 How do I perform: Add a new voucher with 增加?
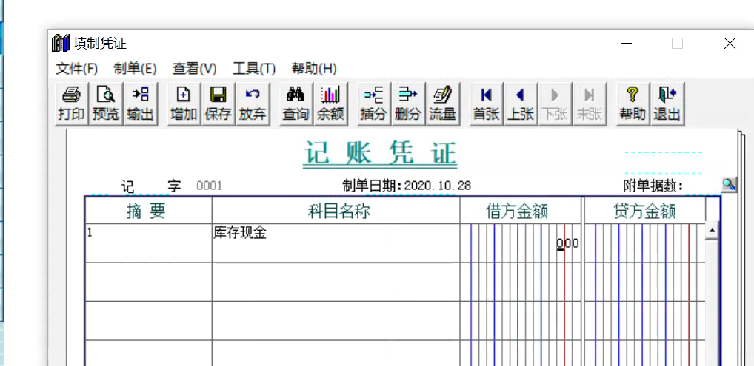184,104
